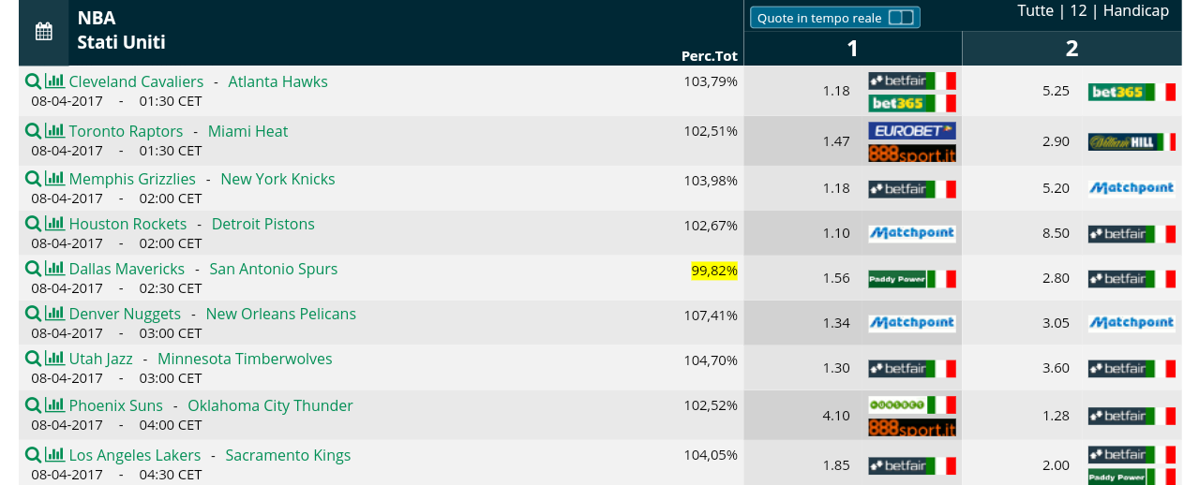
Task: Click Matchpoint logo in Houston Rockets row
Action: click(912, 233)
